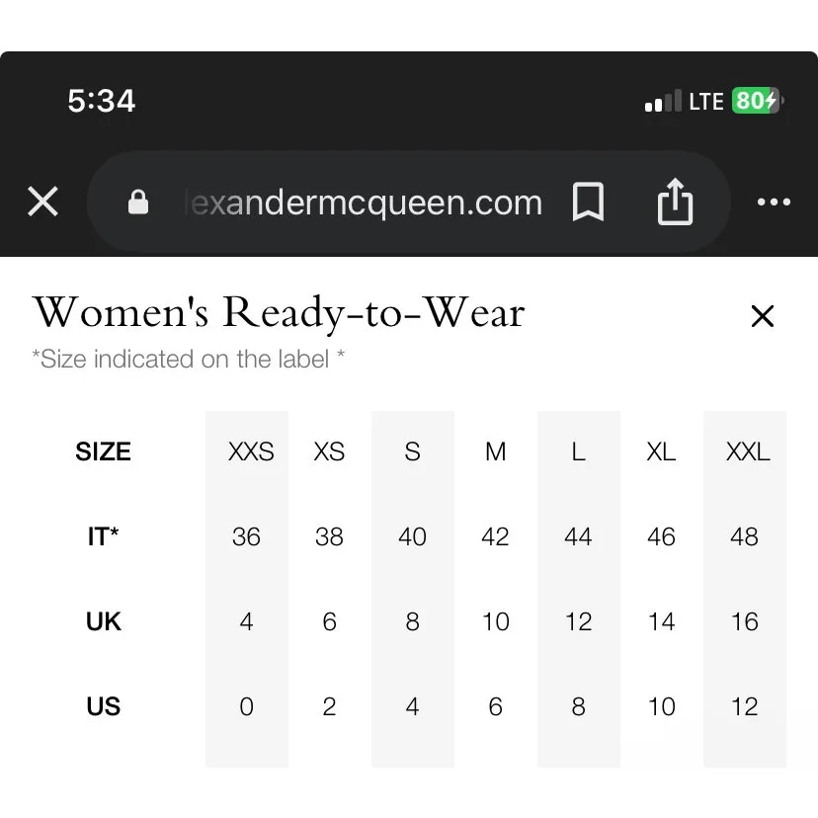Close the in-app browser with the X icon

pos(42,203)
